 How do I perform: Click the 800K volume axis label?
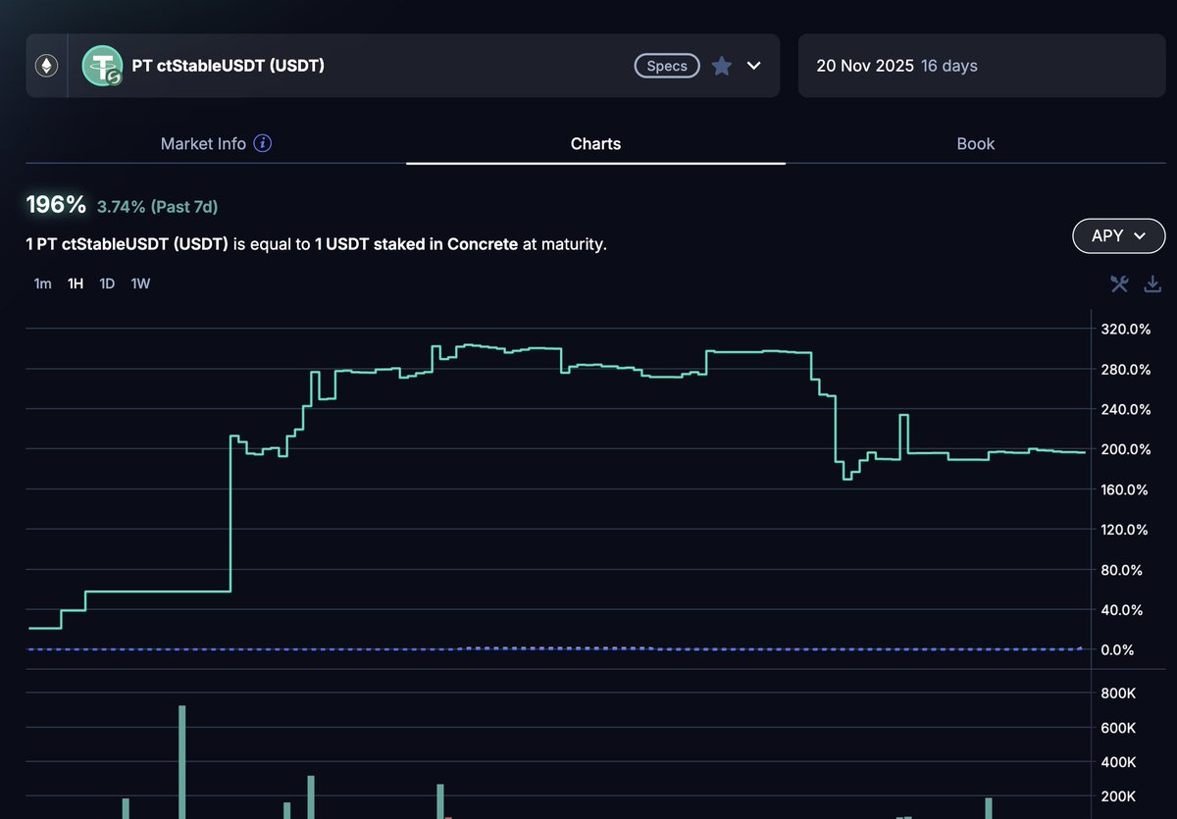[1119, 693]
